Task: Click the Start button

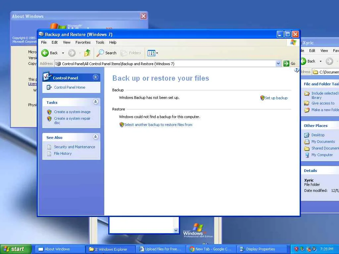Action: click(x=16, y=249)
